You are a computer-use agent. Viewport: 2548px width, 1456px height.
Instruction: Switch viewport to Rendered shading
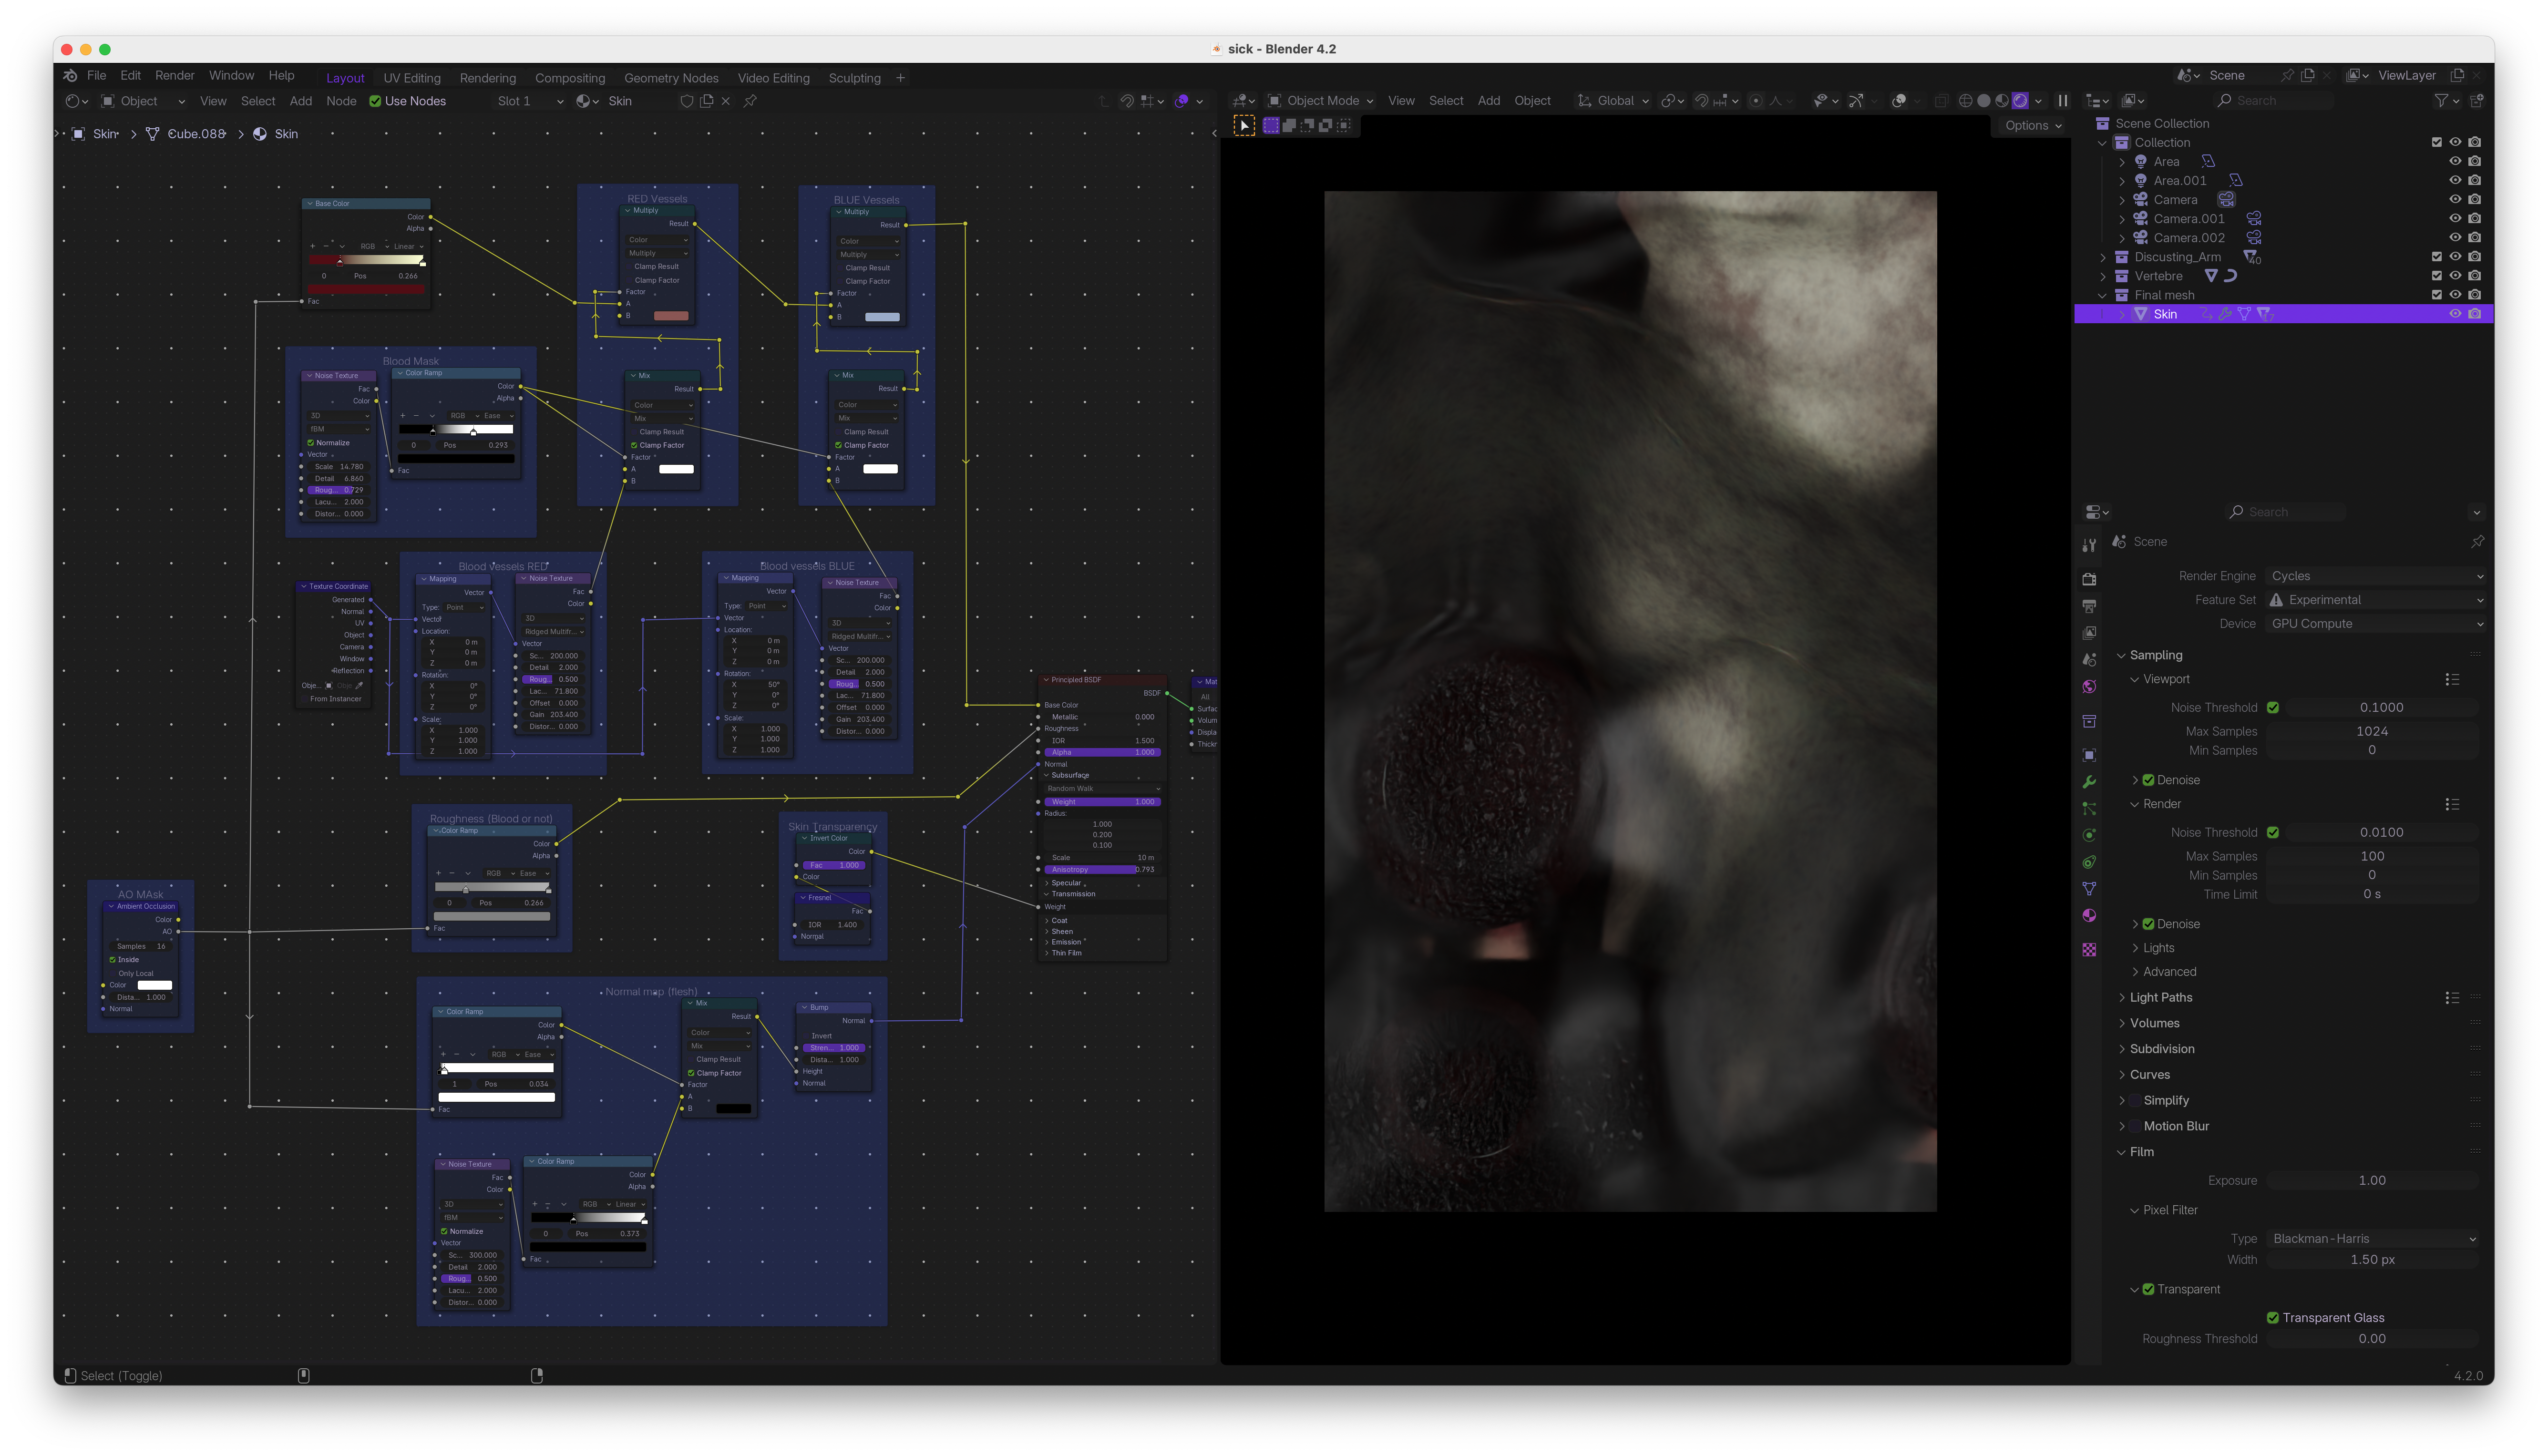(x=2020, y=101)
